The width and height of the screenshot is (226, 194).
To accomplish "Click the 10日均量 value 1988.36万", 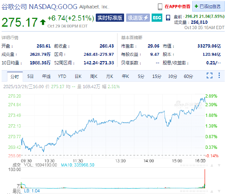I will click(x=40, y=63).
